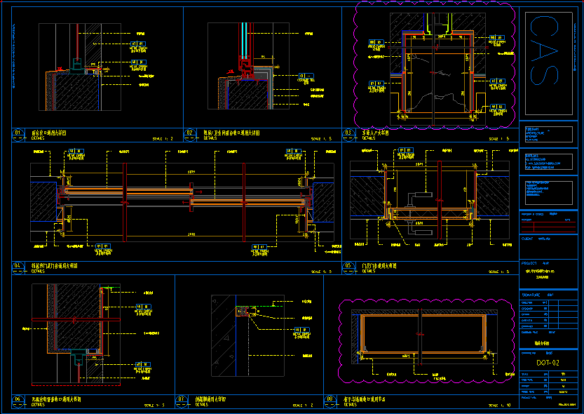
Task: Click the CLIENT label in title block
Action: tap(527, 239)
